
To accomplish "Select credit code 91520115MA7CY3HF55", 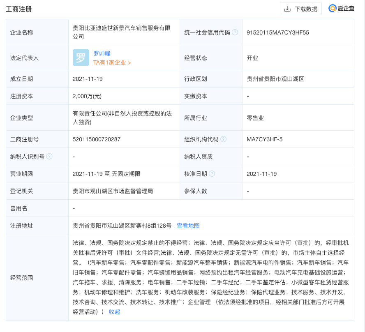I will tap(278, 32).
